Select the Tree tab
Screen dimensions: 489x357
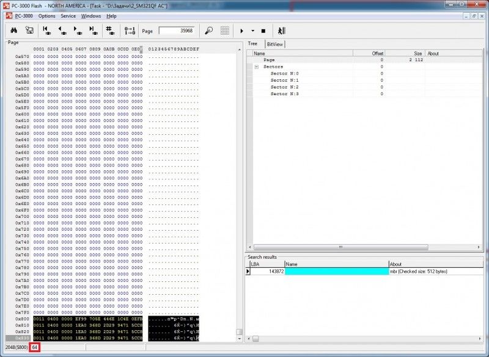252,43
